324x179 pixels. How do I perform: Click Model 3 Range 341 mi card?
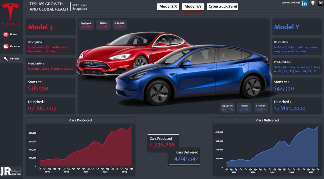pyautogui.click(x=103, y=25)
